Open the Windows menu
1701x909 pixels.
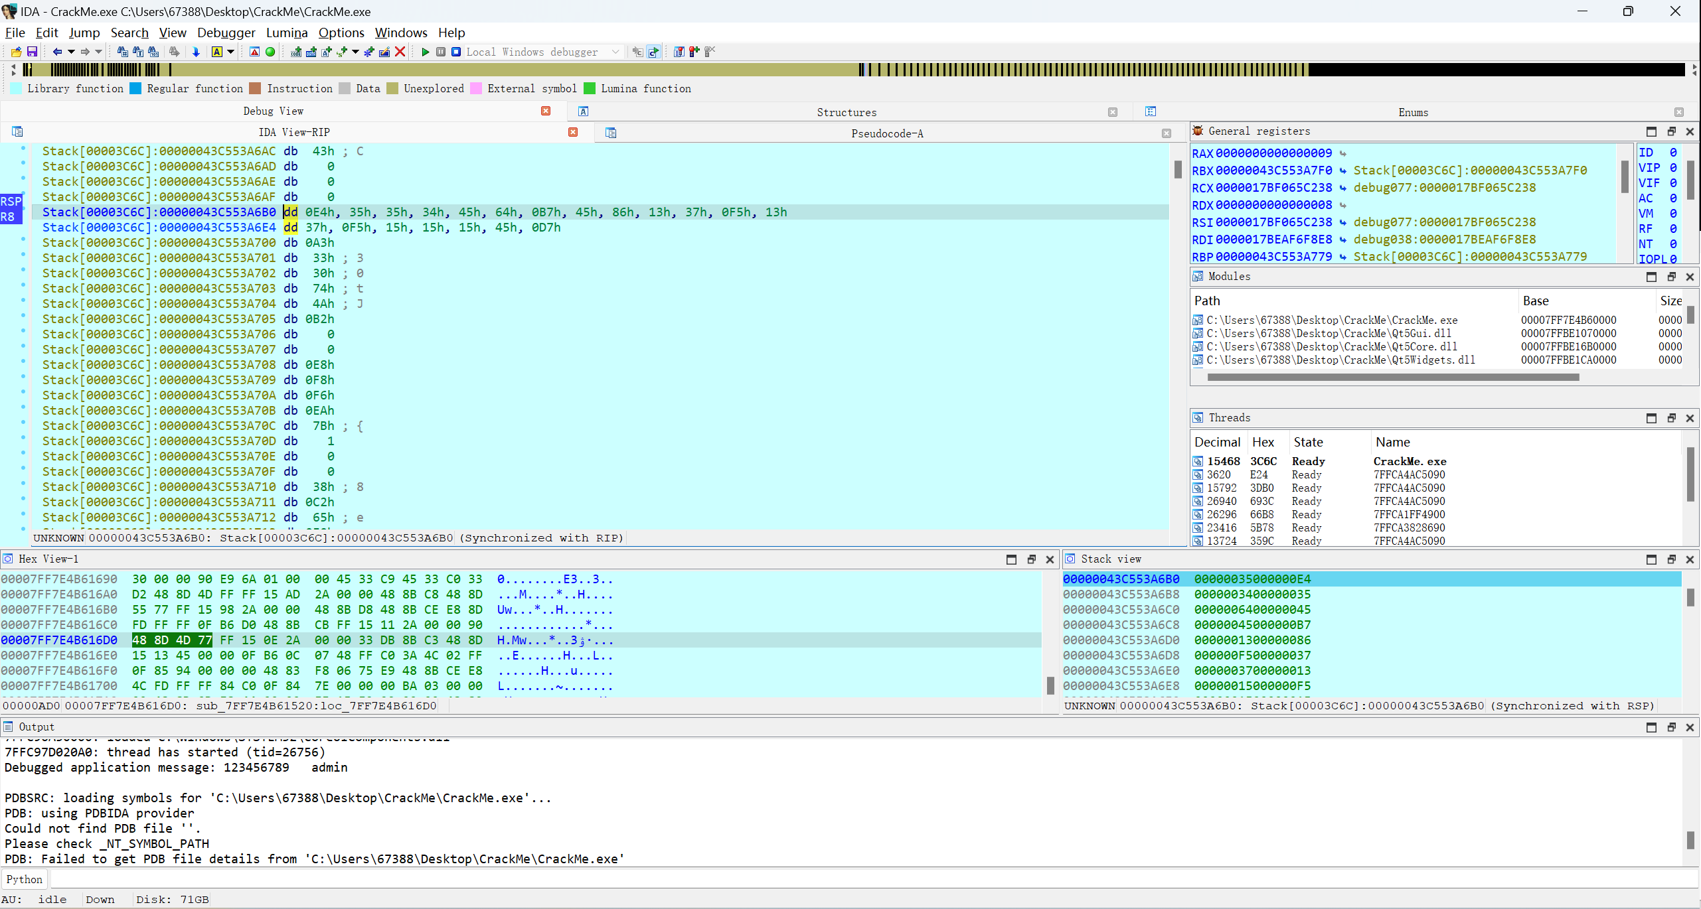pos(401,33)
